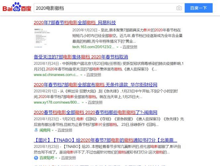Open 百度快照 for 百度贴吧 result
The height and width of the screenshot is (166, 220).
pyautogui.click(x=69, y=158)
